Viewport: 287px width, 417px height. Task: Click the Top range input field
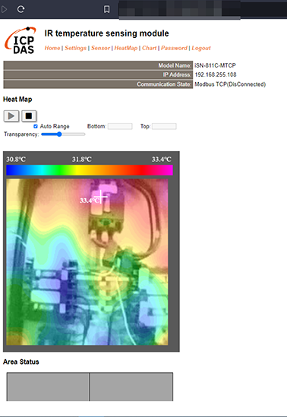click(164, 126)
